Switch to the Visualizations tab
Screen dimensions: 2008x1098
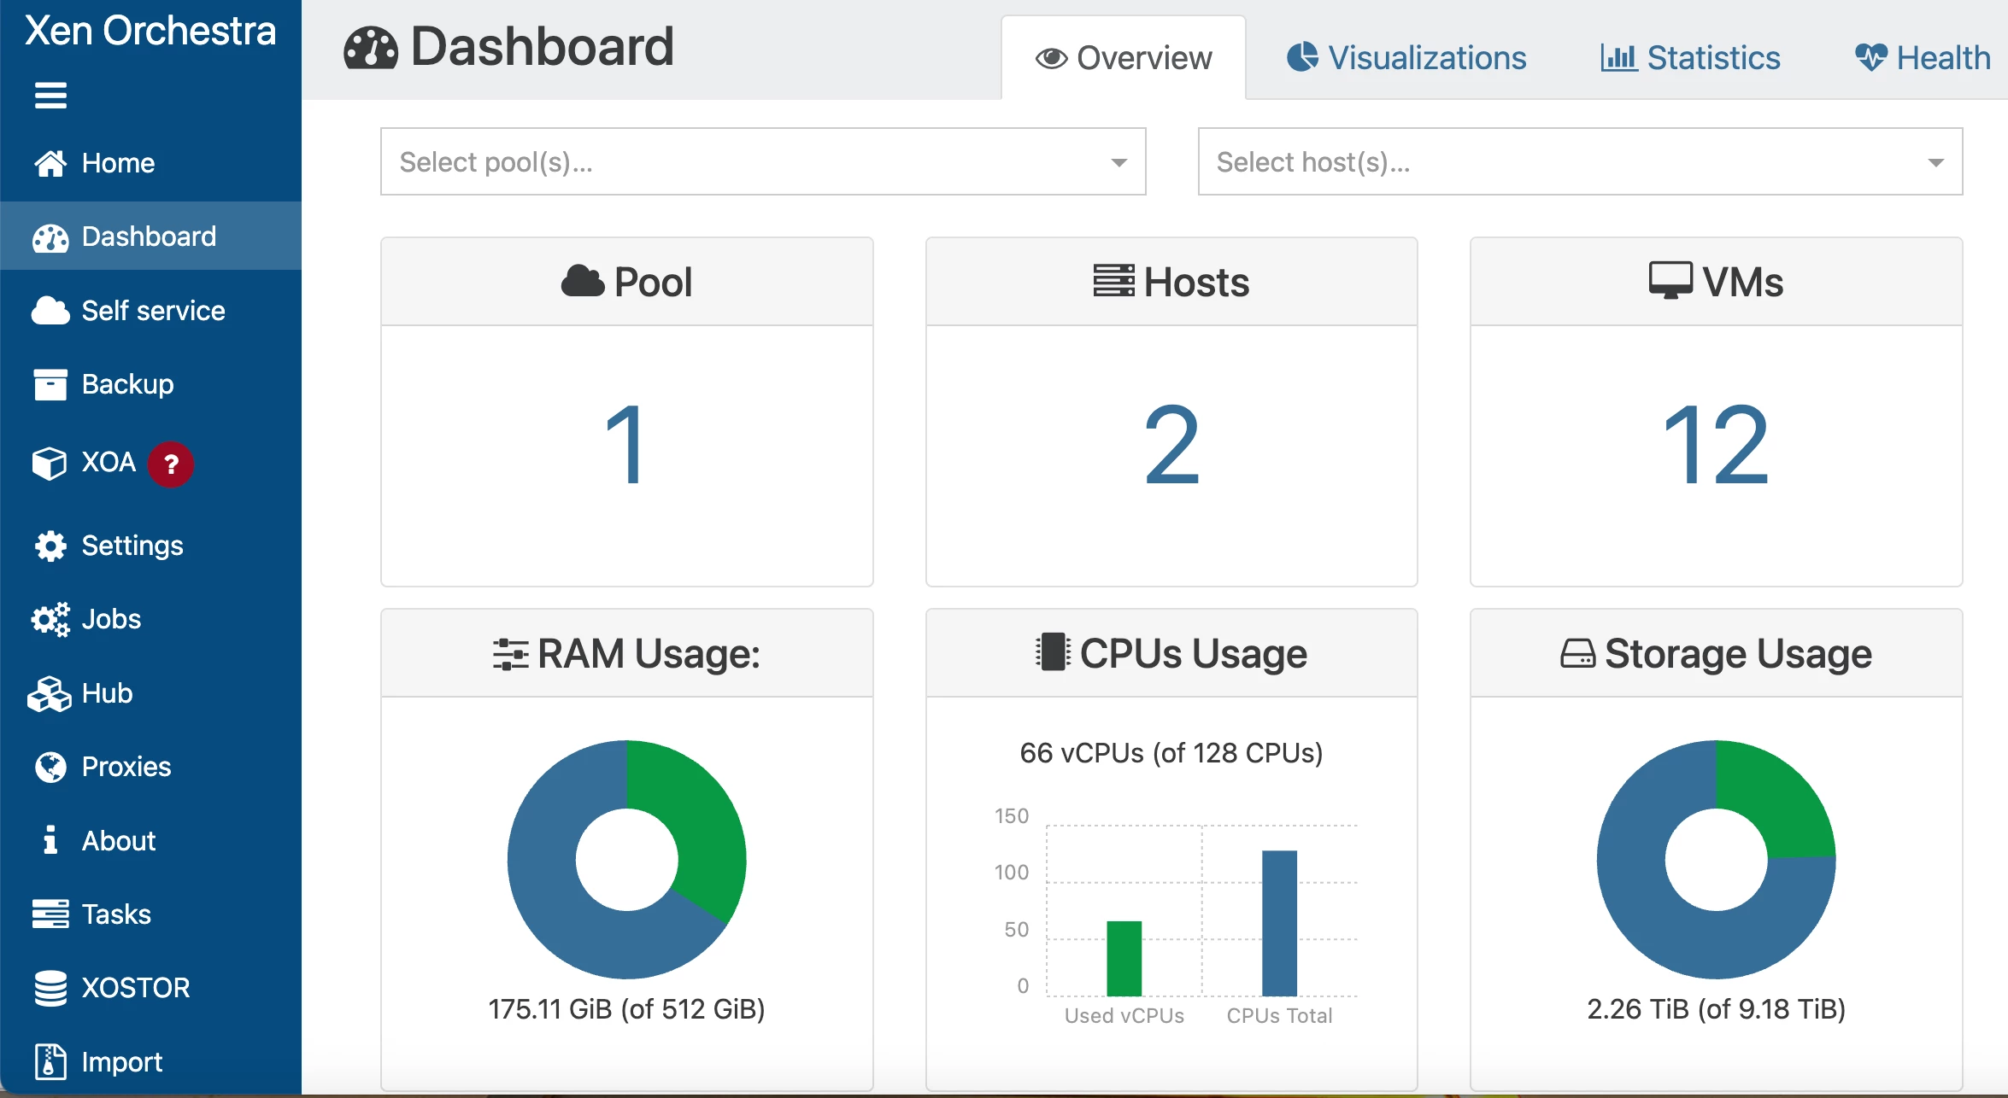pos(1406,58)
